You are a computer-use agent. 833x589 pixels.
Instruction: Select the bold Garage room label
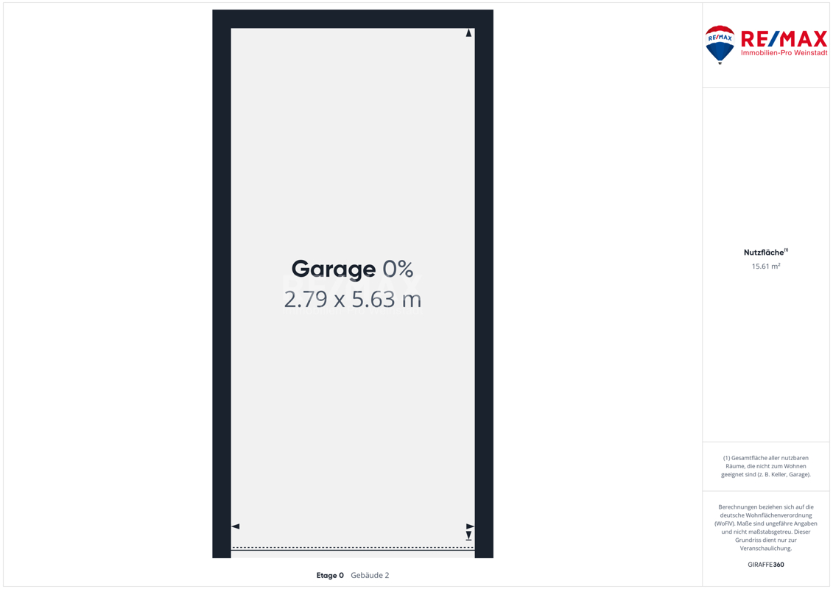[333, 269]
